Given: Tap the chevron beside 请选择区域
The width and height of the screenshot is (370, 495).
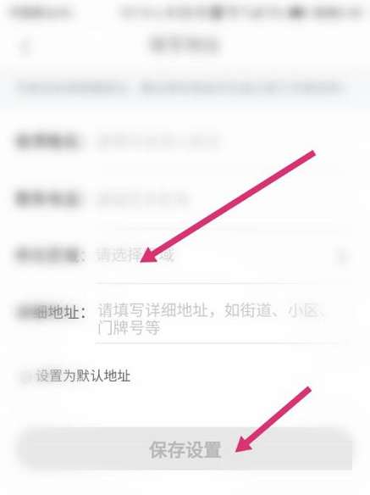Looking at the screenshot, I should tap(342, 256).
